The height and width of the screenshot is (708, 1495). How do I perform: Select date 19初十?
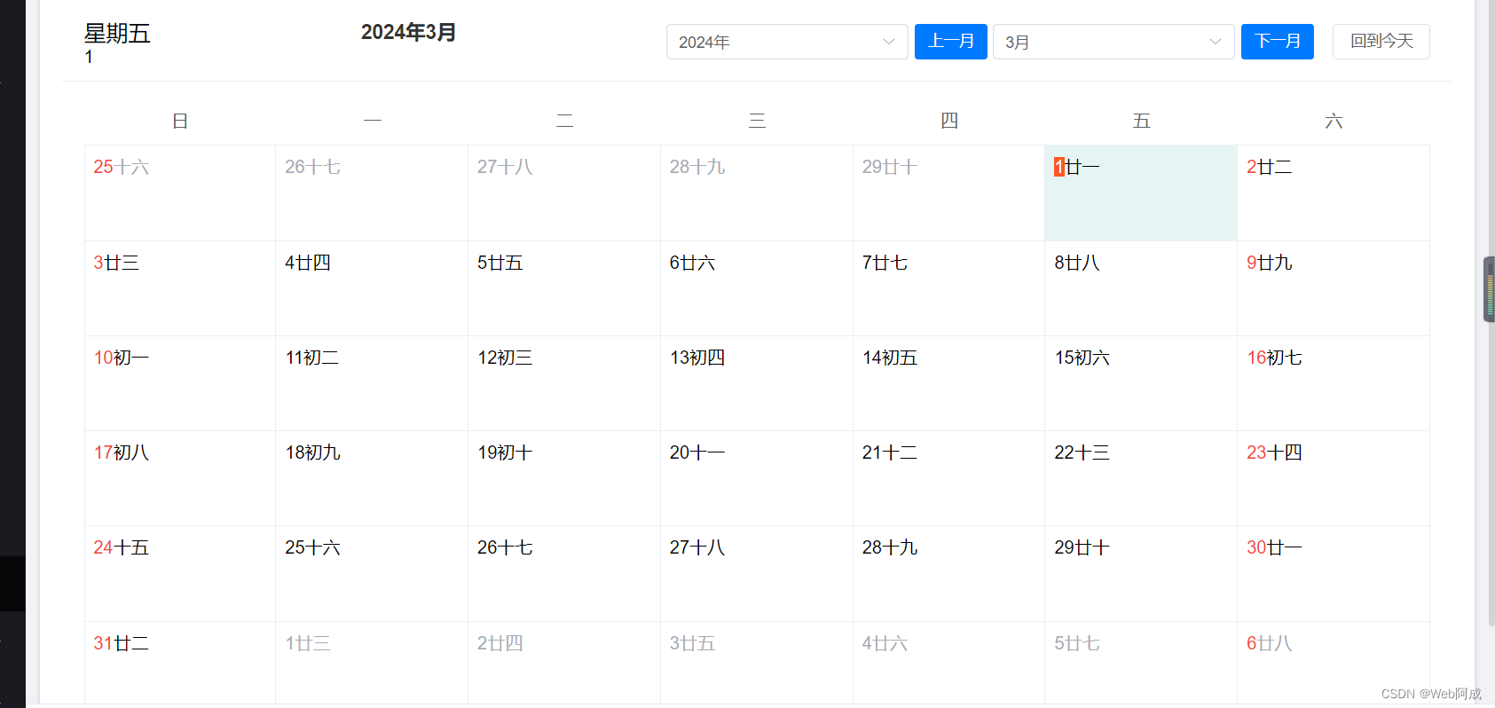[564, 478]
